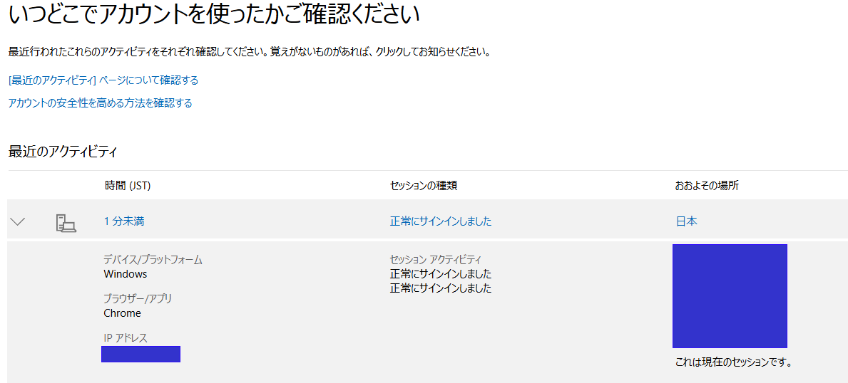
Task: Open アカウントの安全性を高める方法 link
Action: [100, 103]
